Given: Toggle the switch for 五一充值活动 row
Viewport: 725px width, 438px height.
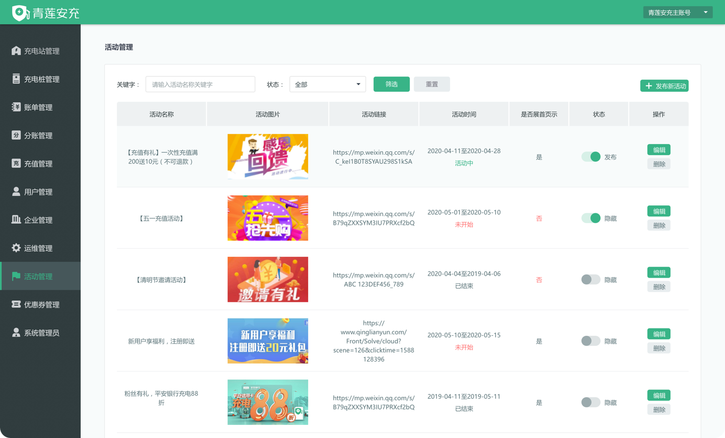Looking at the screenshot, I should pos(591,218).
